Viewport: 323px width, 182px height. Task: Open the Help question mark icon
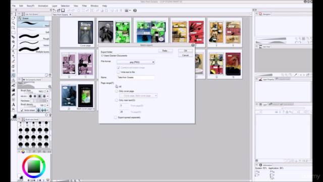point(135,11)
